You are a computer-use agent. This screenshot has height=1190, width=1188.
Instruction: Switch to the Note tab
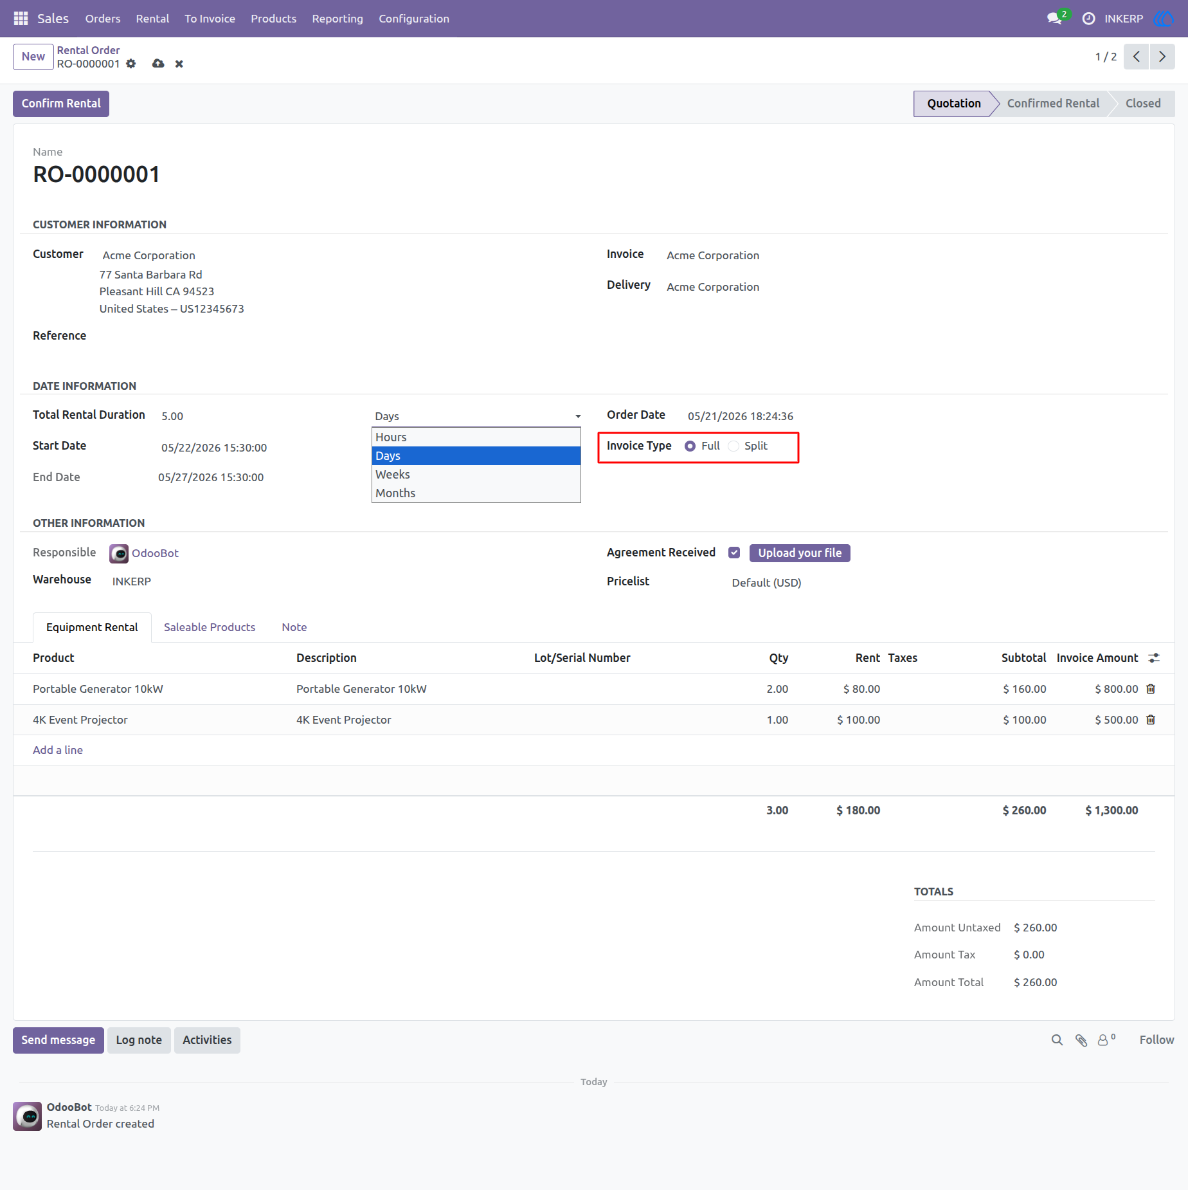click(x=294, y=627)
